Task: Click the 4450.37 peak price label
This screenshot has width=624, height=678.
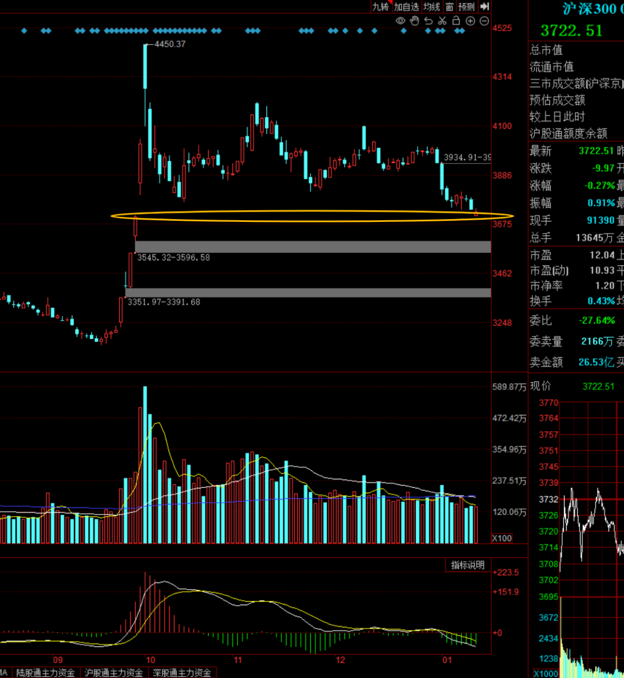Action: tap(170, 44)
